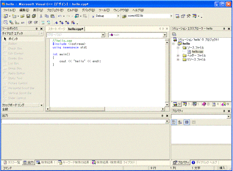Toggle auto-hide pin on the ツールボックス panel

(x=37, y=29)
